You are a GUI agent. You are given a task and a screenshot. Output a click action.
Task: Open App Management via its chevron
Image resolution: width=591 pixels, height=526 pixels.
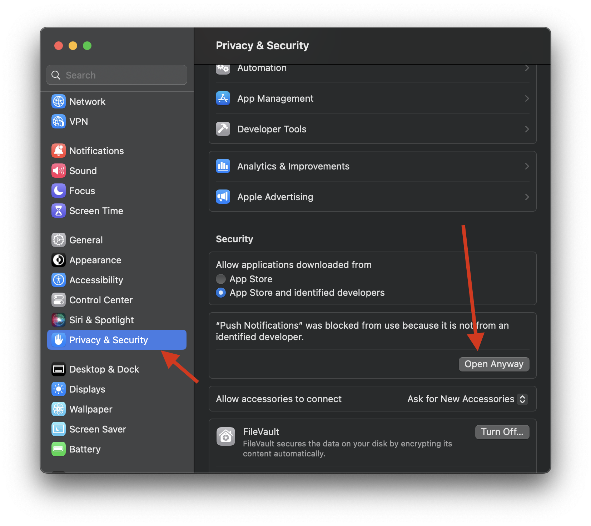527,98
